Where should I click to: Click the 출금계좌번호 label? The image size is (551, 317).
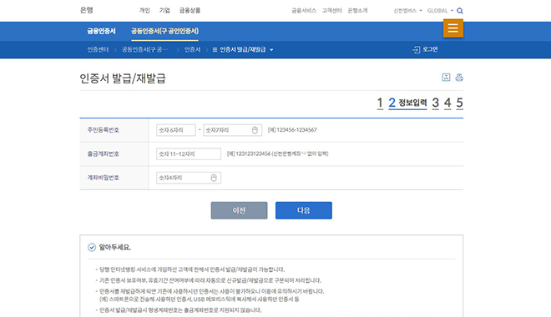point(104,154)
